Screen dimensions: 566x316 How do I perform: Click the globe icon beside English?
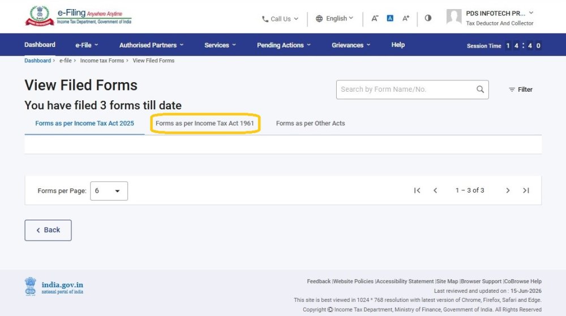pyautogui.click(x=319, y=19)
